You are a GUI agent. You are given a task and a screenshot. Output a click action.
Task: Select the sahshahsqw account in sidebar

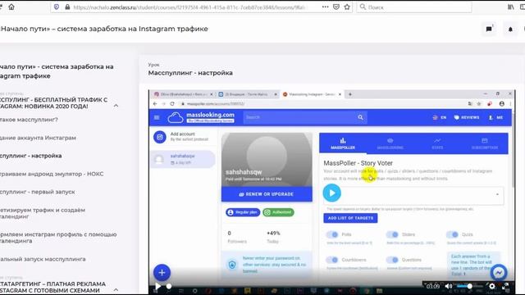tap(183, 159)
